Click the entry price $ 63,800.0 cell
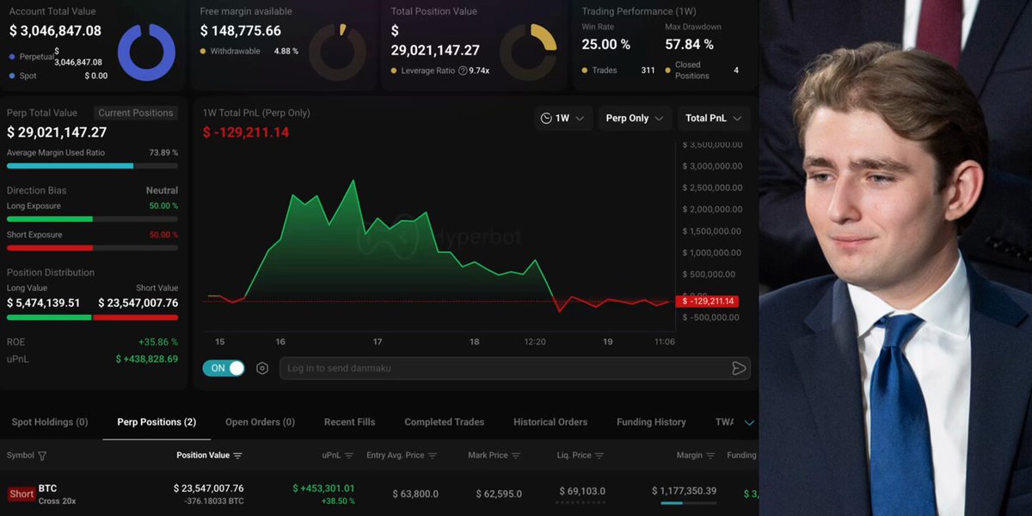The image size is (1032, 516). pos(415,494)
